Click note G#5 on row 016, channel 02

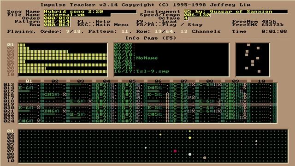pyautogui.click(x=49, y=95)
